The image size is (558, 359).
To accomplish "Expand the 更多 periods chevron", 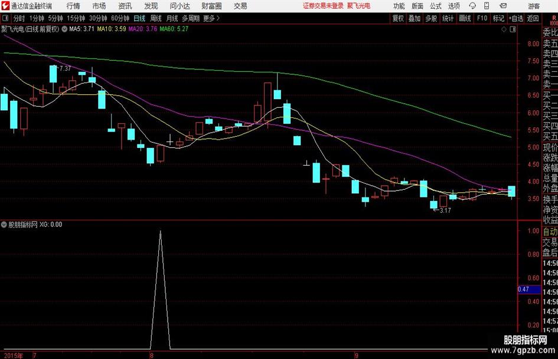I will tap(218, 18).
